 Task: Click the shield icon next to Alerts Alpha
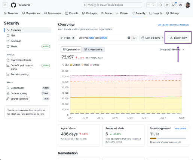click(x=8, y=46)
